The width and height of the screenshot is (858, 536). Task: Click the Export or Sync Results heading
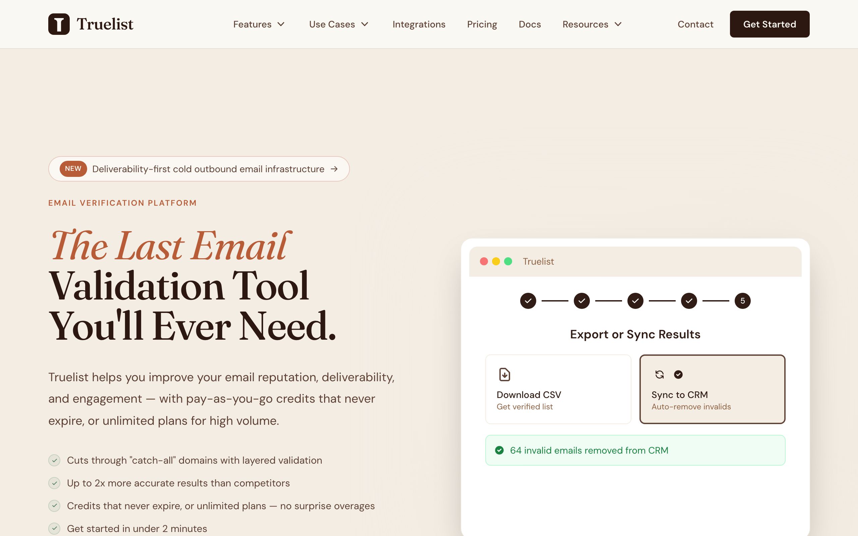[x=635, y=334]
